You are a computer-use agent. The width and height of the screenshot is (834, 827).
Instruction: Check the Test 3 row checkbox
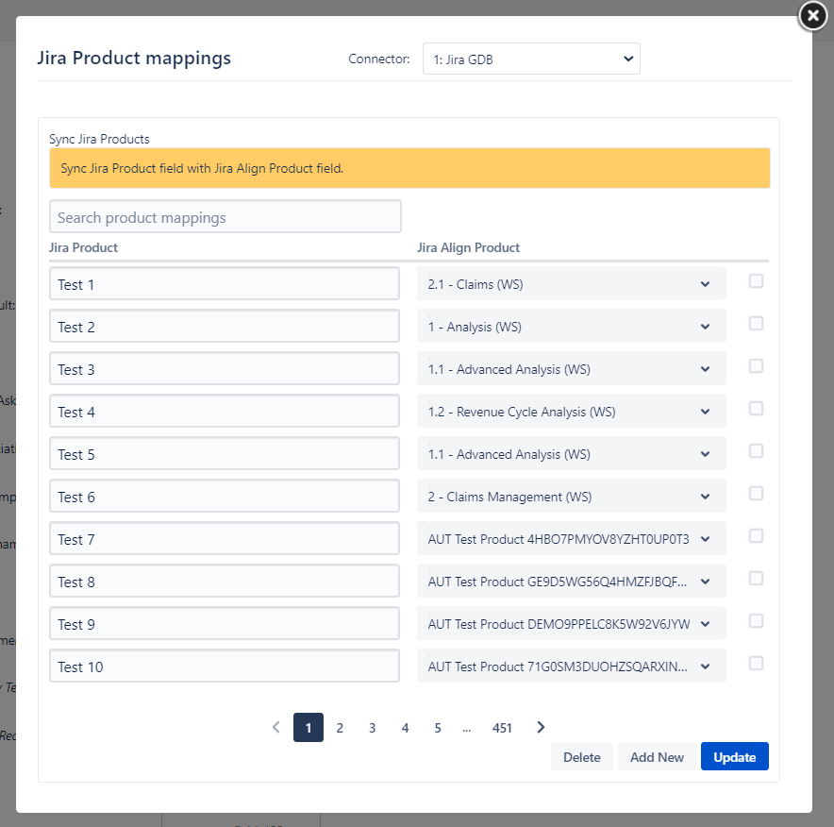coord(756,366)
